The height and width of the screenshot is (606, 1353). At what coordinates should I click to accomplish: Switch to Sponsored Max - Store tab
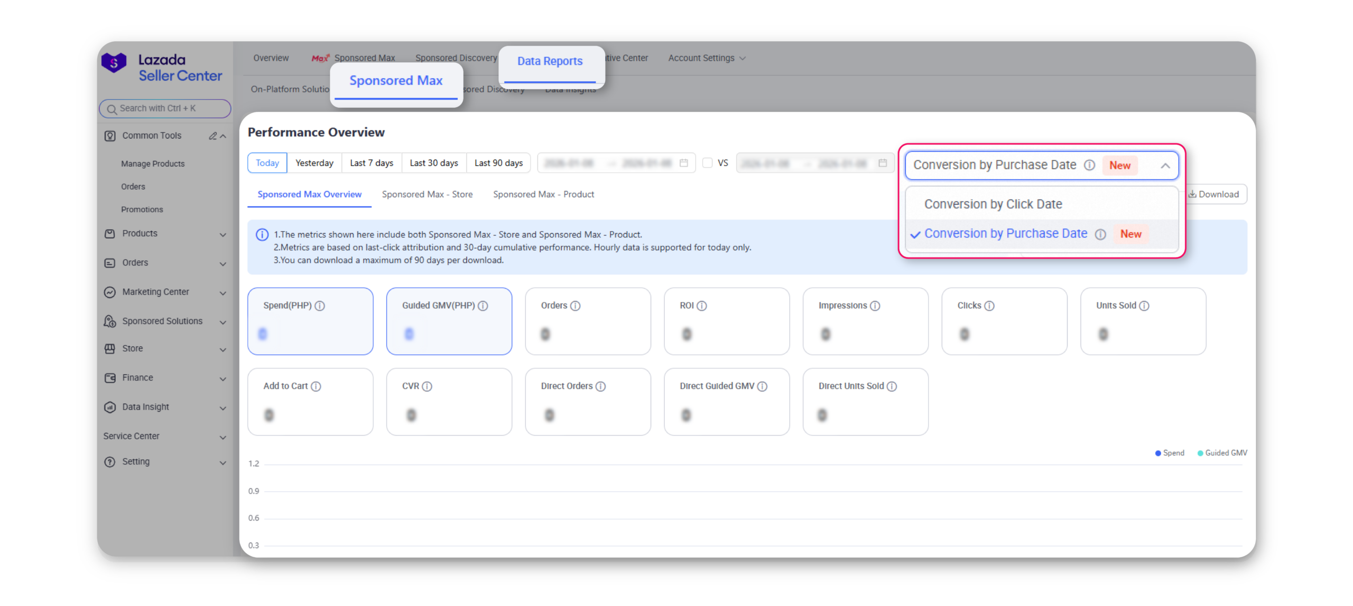coord(427,194)
